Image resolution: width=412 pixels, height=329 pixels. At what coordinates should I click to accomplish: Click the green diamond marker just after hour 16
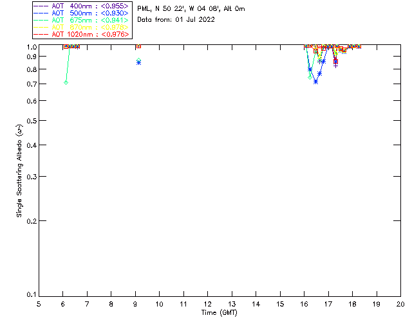pyautogui.click(x=310, y=77)
